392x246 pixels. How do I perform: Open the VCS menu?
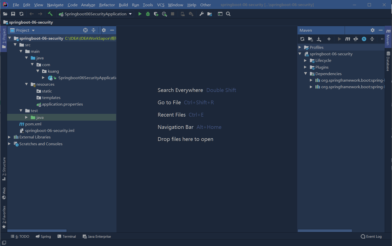[161, 5]
